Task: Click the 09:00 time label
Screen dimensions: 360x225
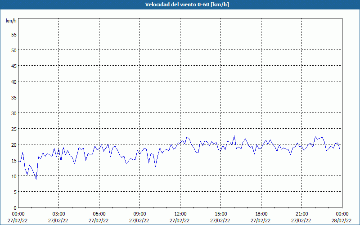Action: (x=139, y=214)
